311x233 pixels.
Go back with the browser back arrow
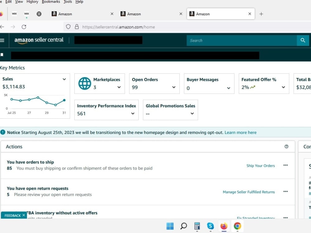(x=2, y=27)
